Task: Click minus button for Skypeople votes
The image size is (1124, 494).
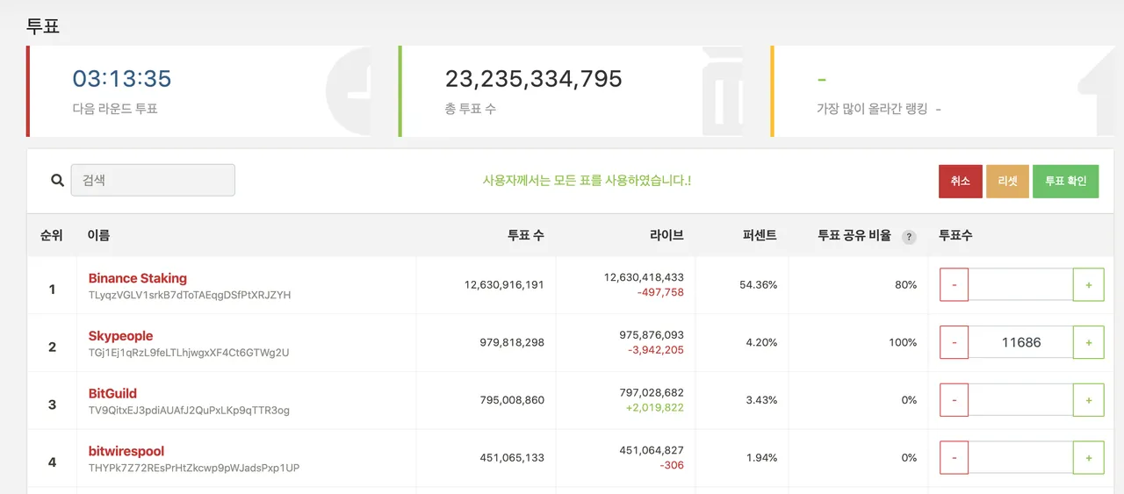Action: pos(955,342)
